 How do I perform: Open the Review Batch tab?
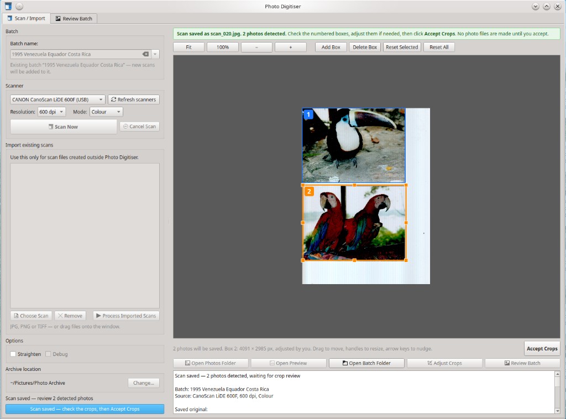(x=74, y=18)
